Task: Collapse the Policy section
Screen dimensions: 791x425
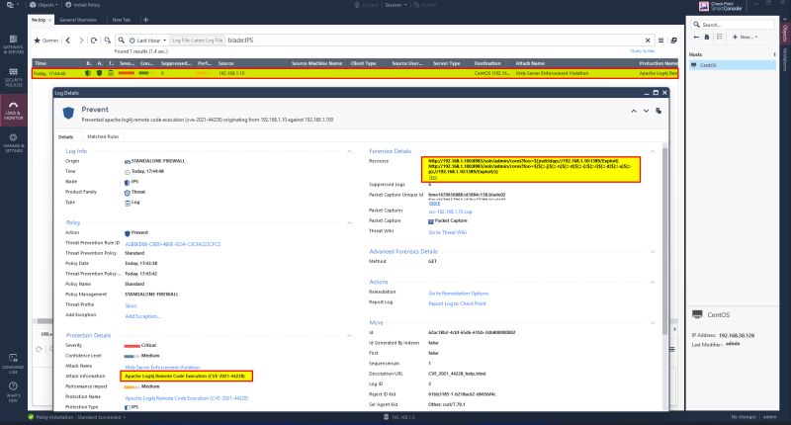Action: click(349, 222)
